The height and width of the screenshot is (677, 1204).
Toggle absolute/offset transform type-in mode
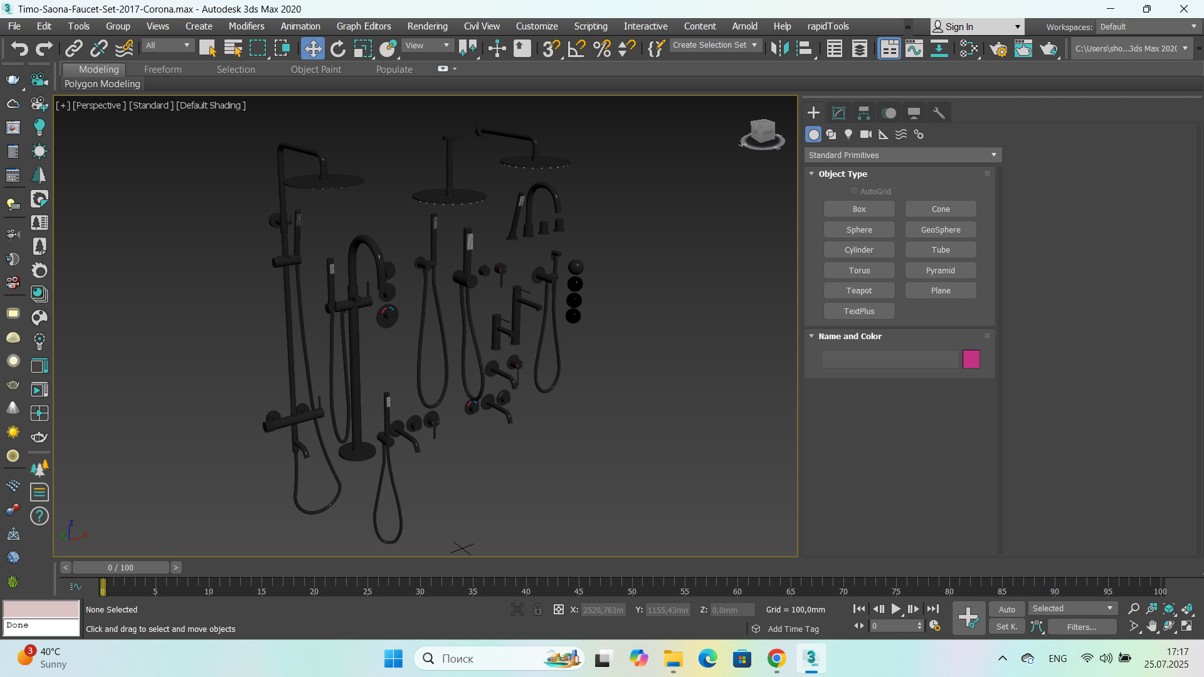tap(558, 609)
